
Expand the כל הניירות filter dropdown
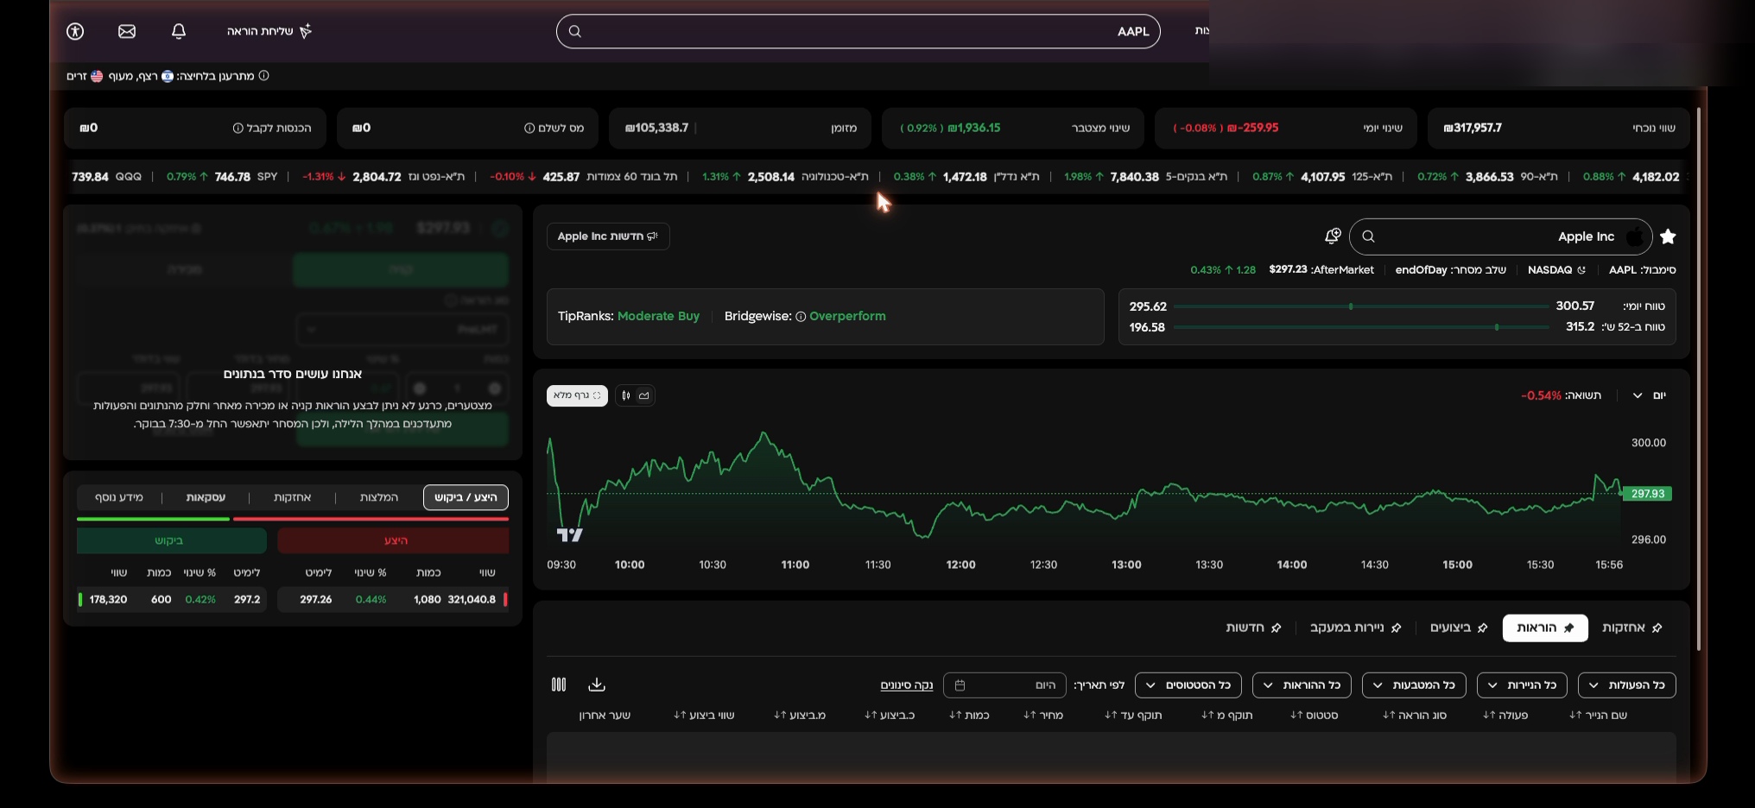tap(1522, 685)
